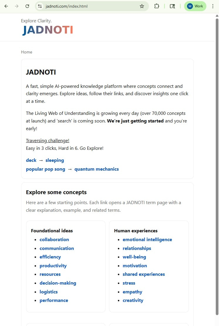Open the browser extensions puzzle icon

(x=157, y=6)
